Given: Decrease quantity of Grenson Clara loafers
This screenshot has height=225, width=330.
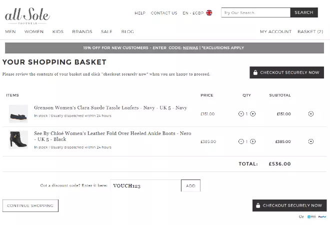Looking at the screenshot, I should pos(240,114).
